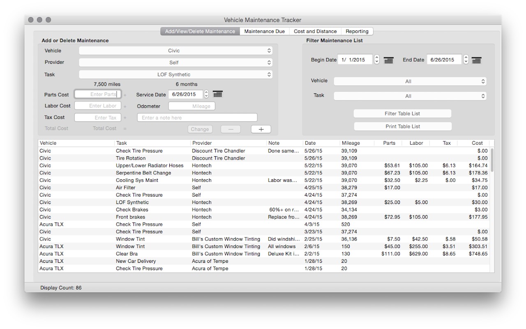Open the Provider dropdown showing Self
526x329 pixels.
point(175,63)
